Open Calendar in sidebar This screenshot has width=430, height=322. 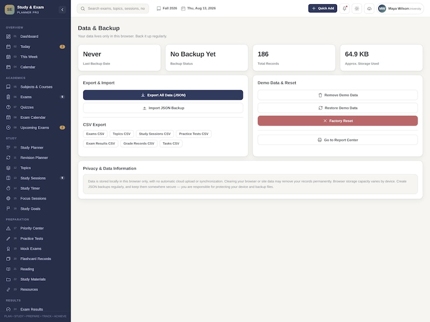click(x=35, y=67)
